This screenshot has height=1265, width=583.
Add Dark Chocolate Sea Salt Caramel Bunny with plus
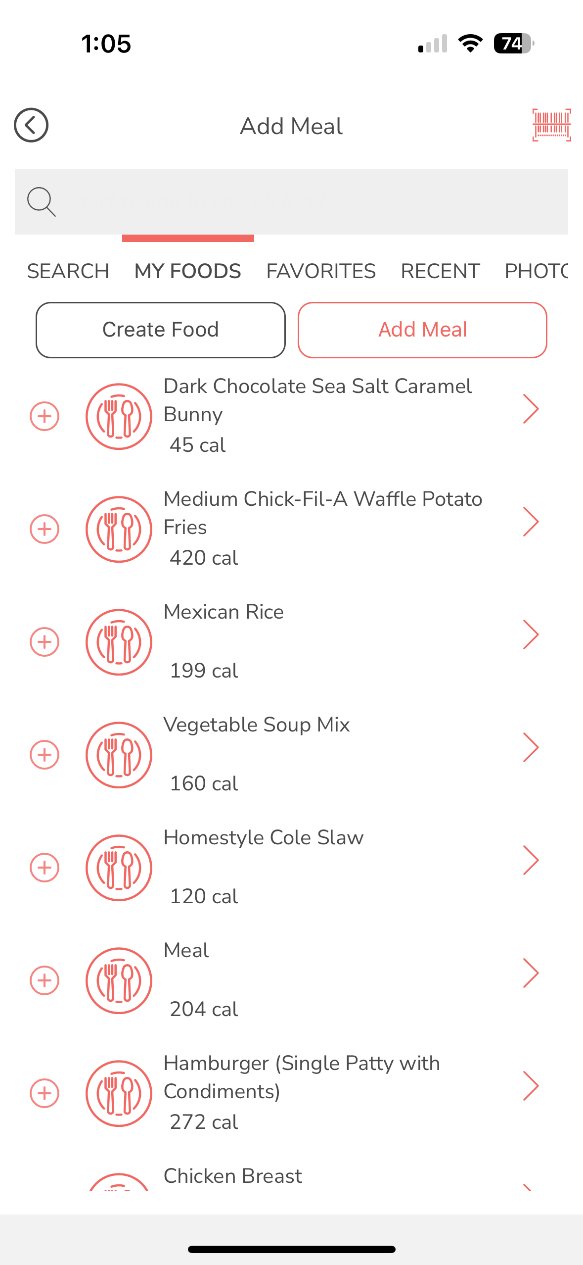pyautogui.click(x=45, y=416)
